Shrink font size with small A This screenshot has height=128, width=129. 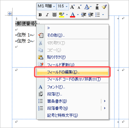click(79, 7)
